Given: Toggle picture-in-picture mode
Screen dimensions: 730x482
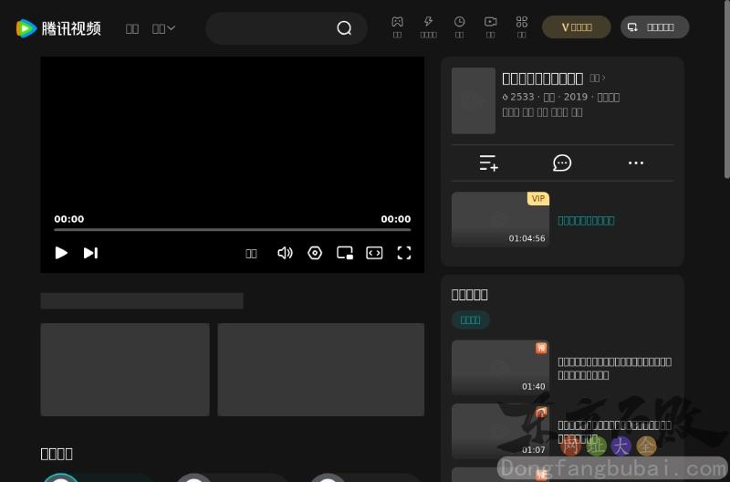Looking at the screenshot, I should (345, 253).
